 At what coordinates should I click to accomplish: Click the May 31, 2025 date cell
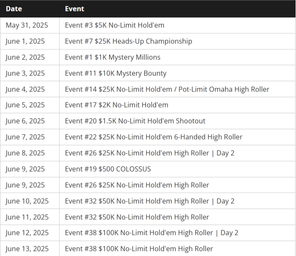(27, 25)
